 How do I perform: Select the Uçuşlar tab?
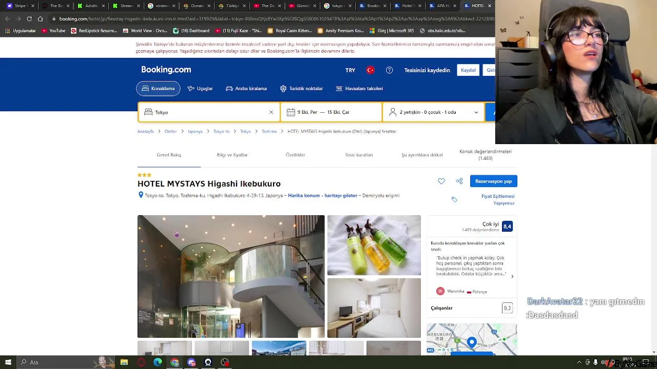[x=200, y=89]
